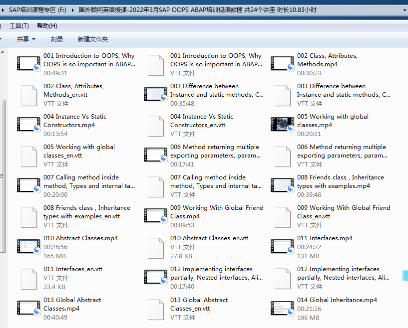Open the 003 Difference between Instance video icon
408x328 pixels.
coord(155,94)
